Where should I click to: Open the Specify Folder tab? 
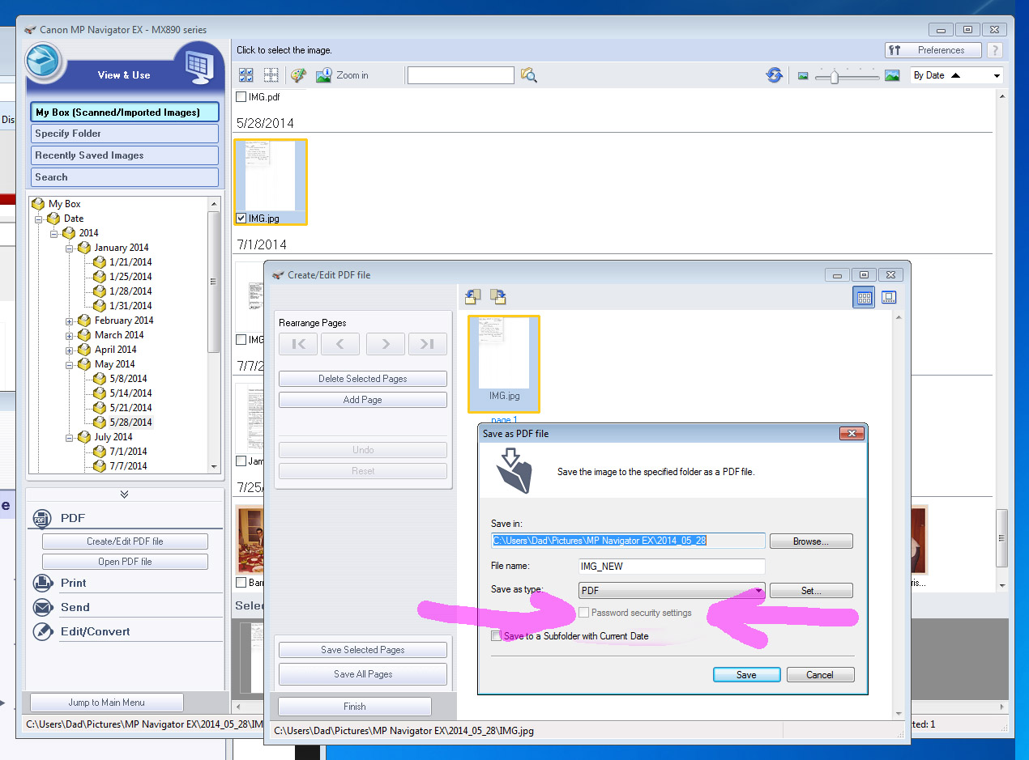124,133
